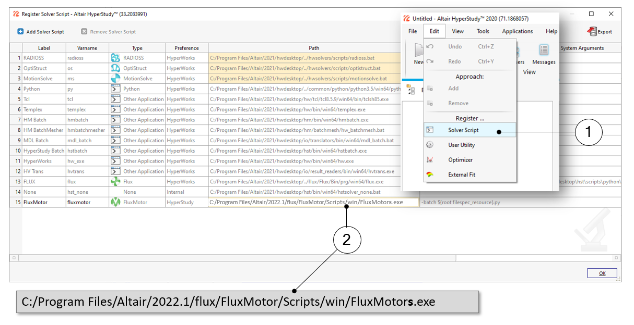Click the MotionSolve type icon in row 3
Screen dimensions: 634x325
[115, 79]
